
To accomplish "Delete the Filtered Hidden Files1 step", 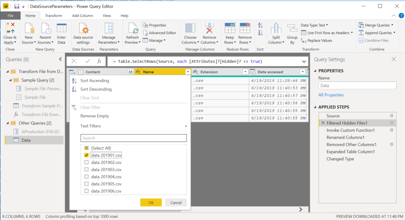I will pos(323,123).
